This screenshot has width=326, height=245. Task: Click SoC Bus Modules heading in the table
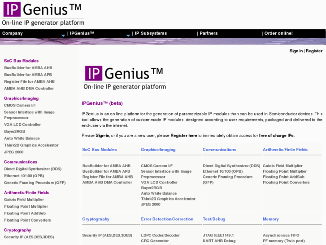(100, 150)
